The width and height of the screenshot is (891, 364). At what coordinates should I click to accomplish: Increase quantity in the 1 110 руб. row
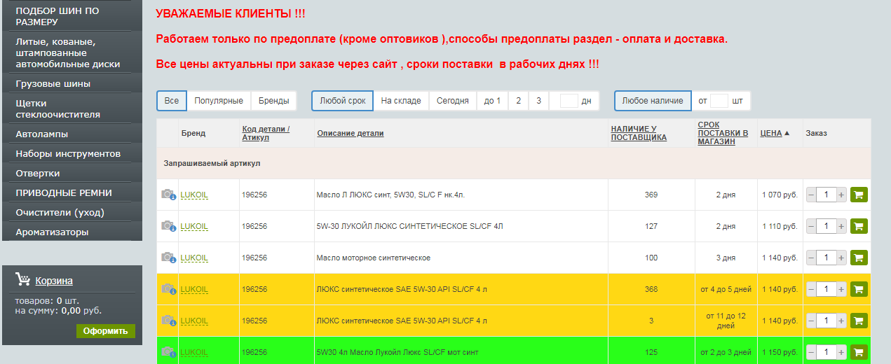click(x=842, y=226)
